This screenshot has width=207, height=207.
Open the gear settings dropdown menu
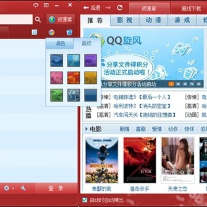[x=9, y=188]
